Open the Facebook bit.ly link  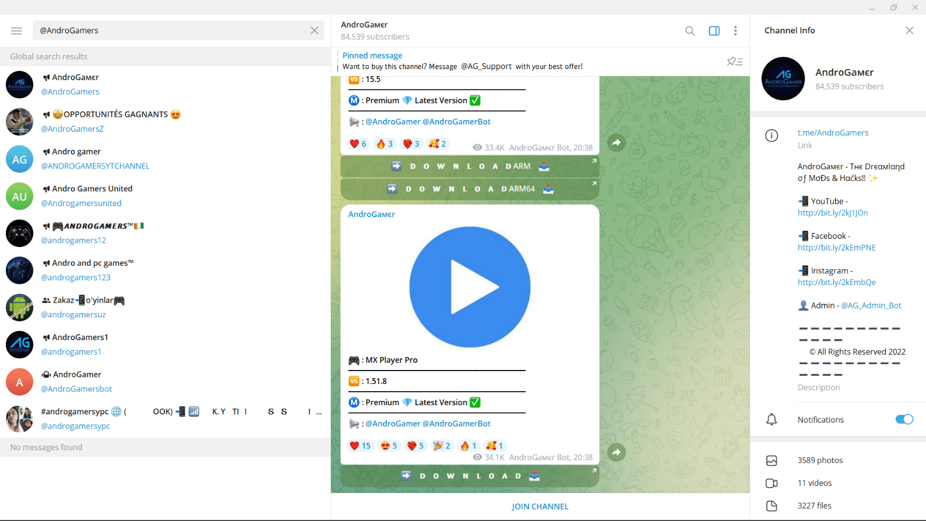836,248
